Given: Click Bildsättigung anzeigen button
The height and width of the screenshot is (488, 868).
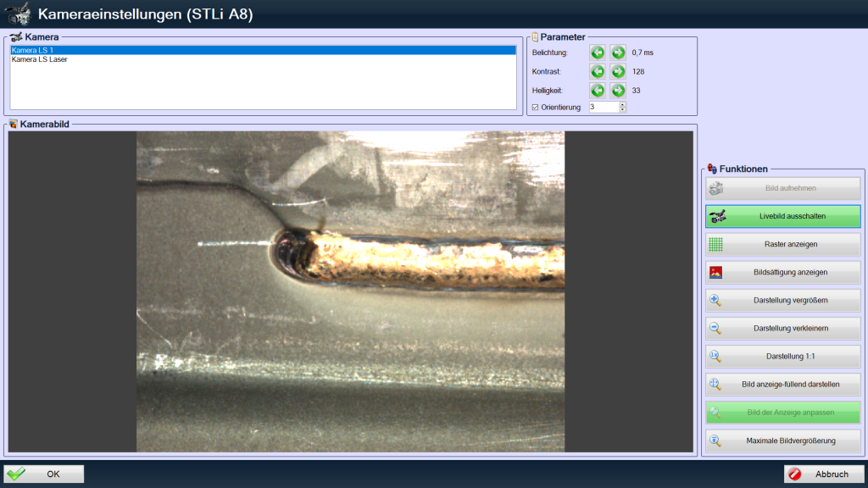Looking at the screenshot, I should pyautogui.click(x=782, y=272).
